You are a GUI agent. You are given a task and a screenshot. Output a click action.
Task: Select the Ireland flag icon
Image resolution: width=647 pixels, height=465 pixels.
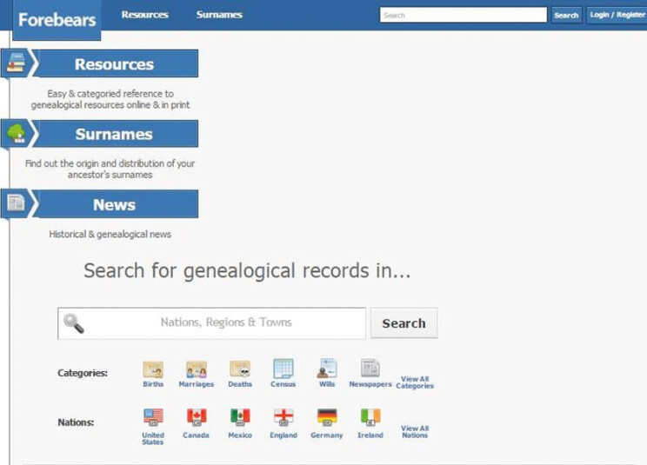[x=370, y=417]
